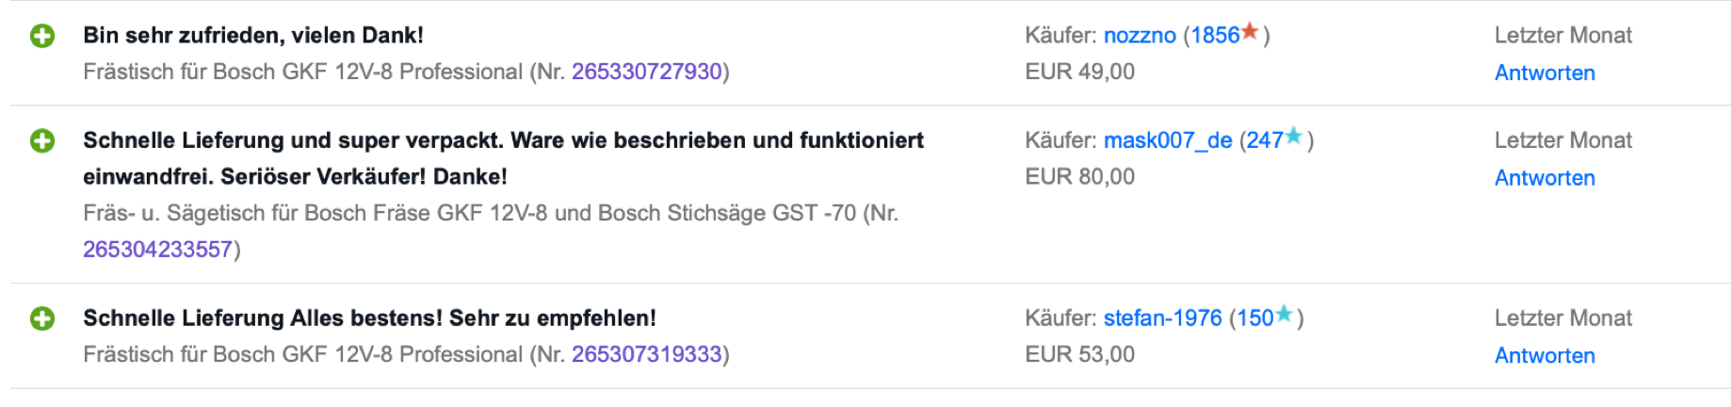Click the green plus icon for stefan-1976's feedback
The width and height of the screenshot is (1731, 407).
tap(42, 319)
